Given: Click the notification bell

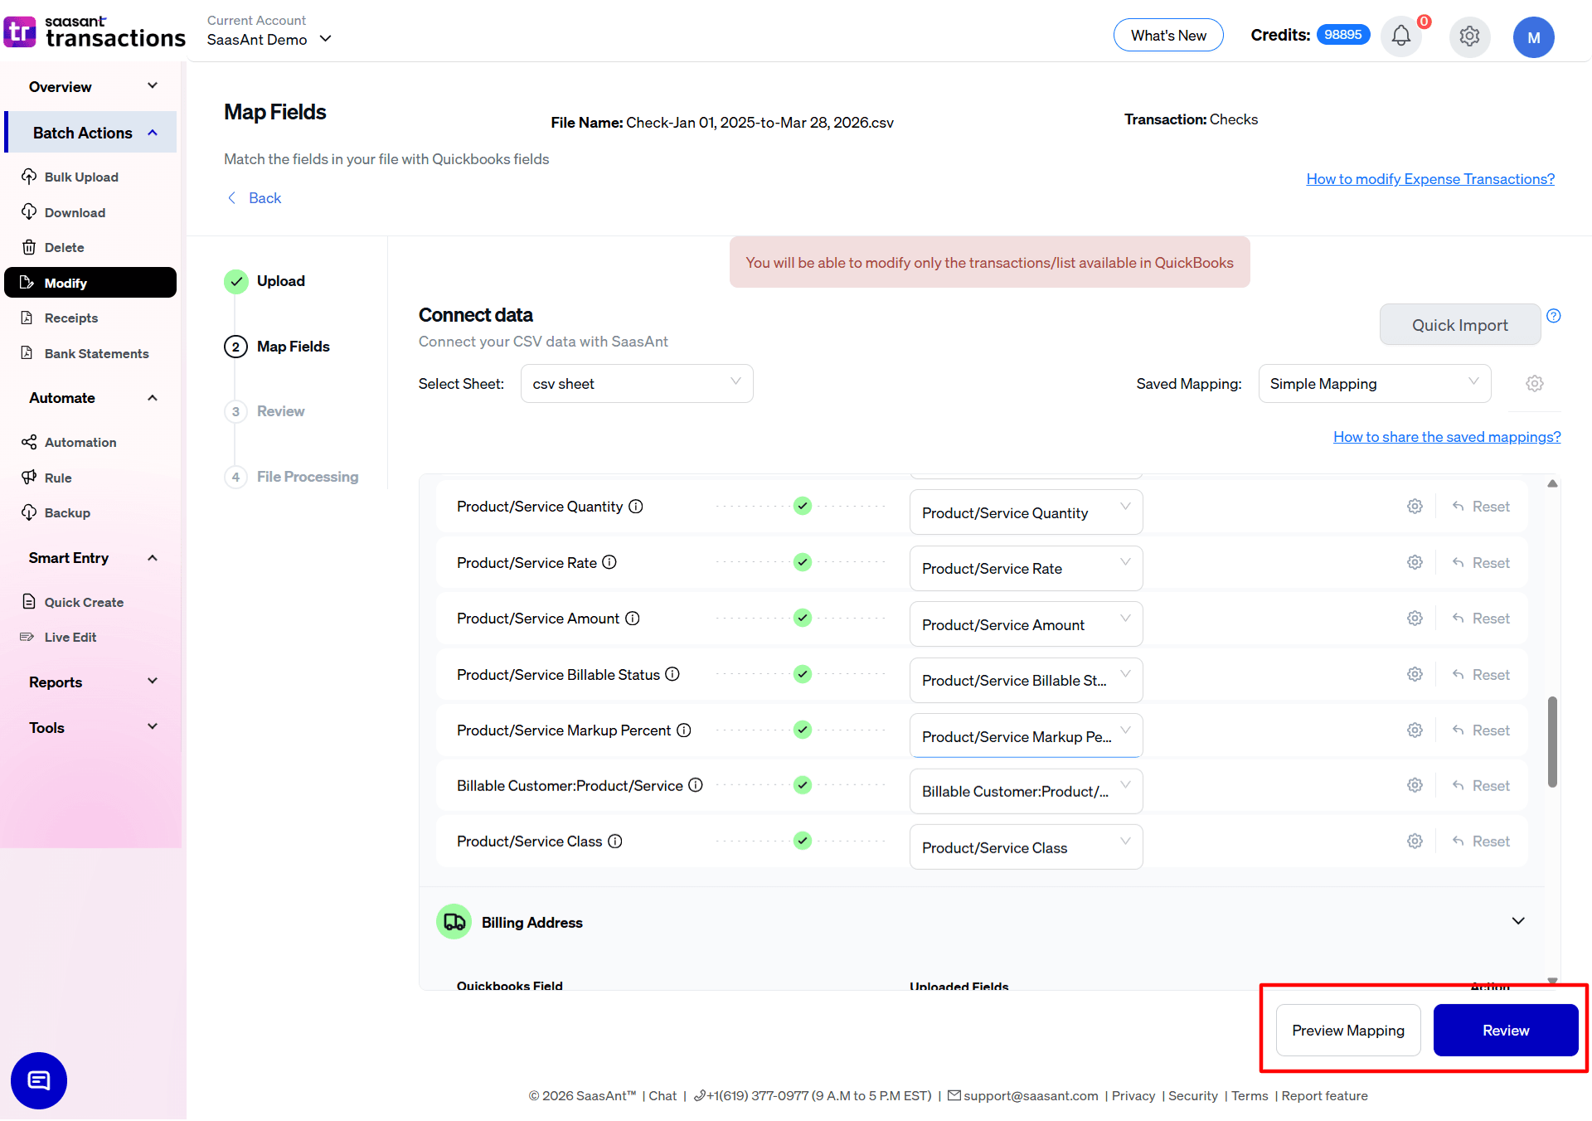Looking at the screenshot, I should pyautogui.click(x=1400, y=36).
